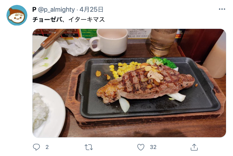The image size is (233, 156).
Task: Like the tweet with the heart icon
Action: click(x=141, y=147)
